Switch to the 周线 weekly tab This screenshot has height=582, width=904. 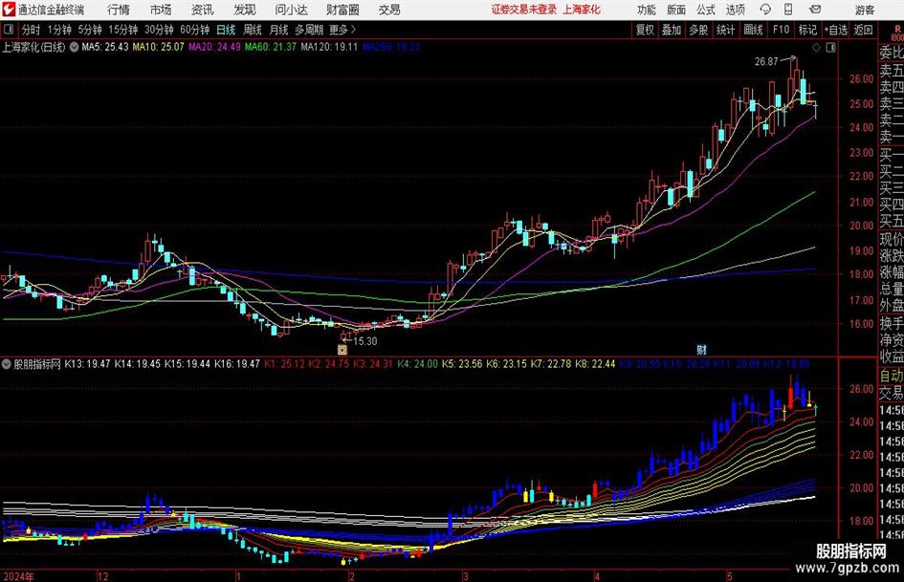pyautogui.click(x=253, y=30)
